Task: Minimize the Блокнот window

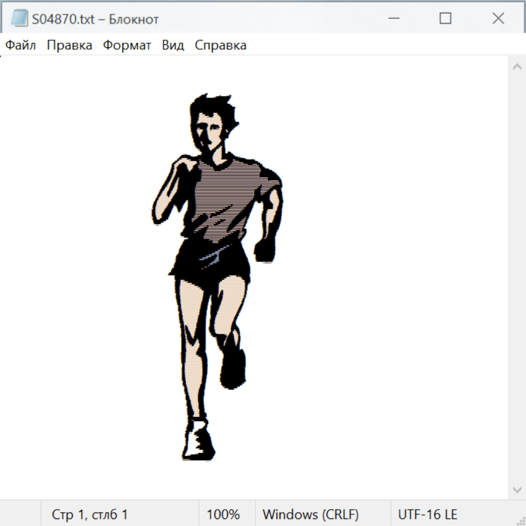Action: [x=393, y=19]
